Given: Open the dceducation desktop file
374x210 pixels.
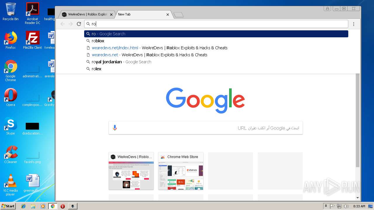Looking at the screenshot, I should coord(32,129).
